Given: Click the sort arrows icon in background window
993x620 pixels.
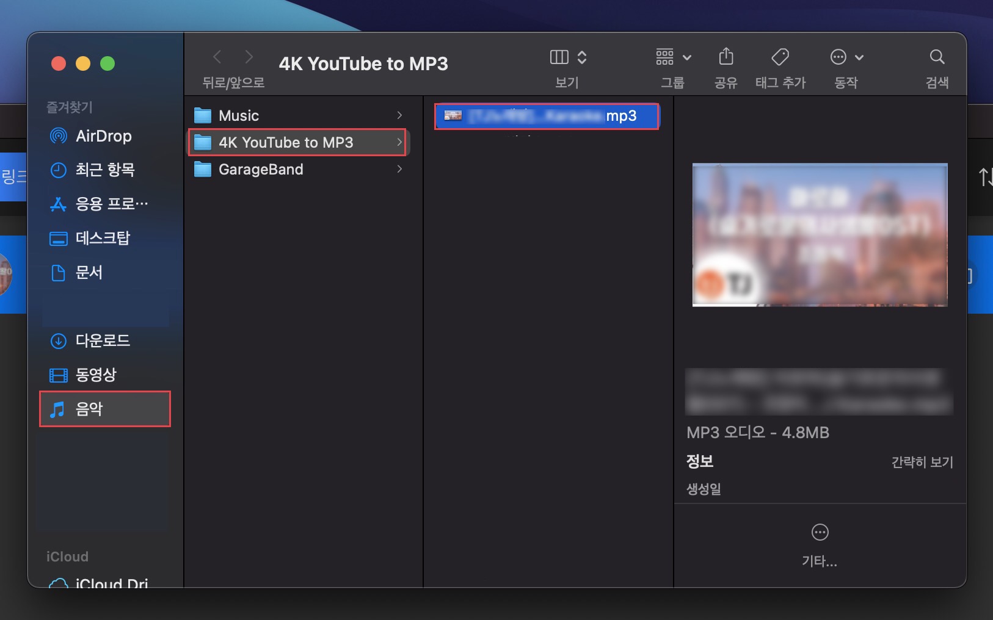Looking at the screenshot, I should pyautogui.click(x=985, y=178).
